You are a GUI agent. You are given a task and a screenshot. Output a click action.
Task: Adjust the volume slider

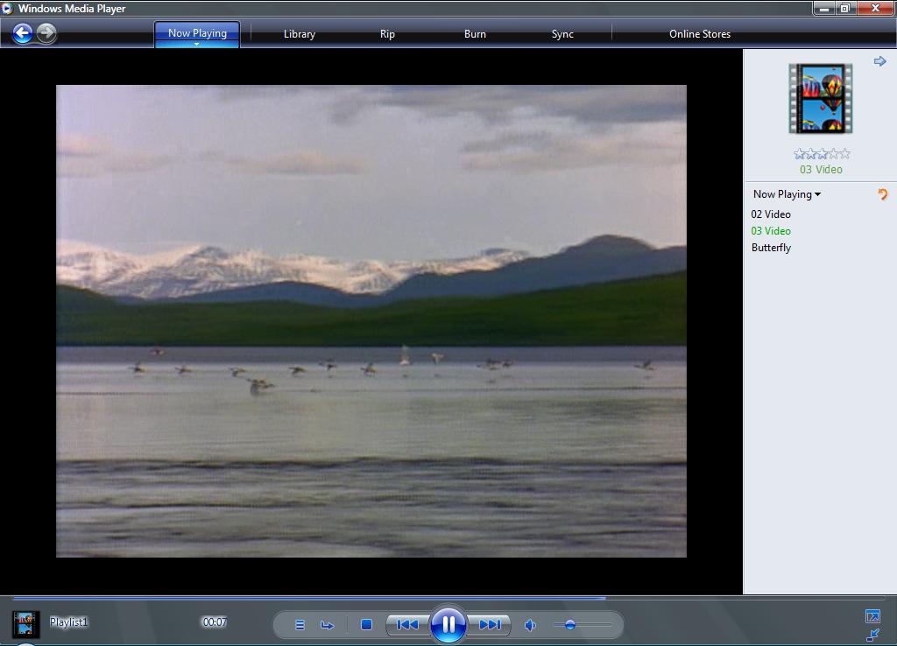[583, 625]
